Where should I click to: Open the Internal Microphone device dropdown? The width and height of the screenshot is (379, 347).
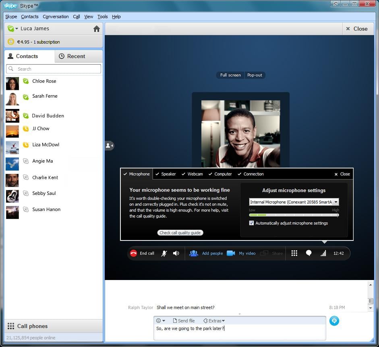pos(336,202)
